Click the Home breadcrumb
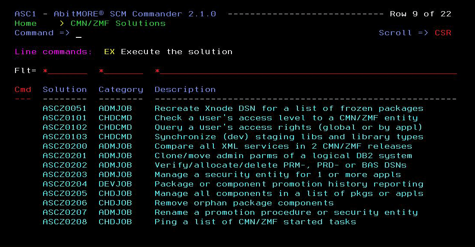 coord(26,23)
